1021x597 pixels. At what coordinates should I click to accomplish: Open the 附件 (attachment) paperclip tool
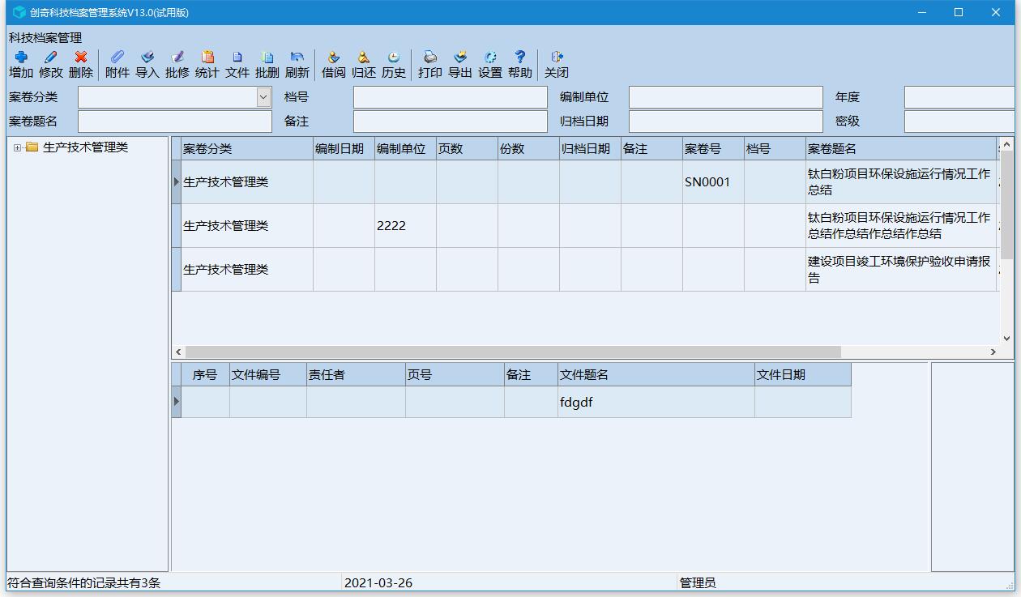coord(117,57)
